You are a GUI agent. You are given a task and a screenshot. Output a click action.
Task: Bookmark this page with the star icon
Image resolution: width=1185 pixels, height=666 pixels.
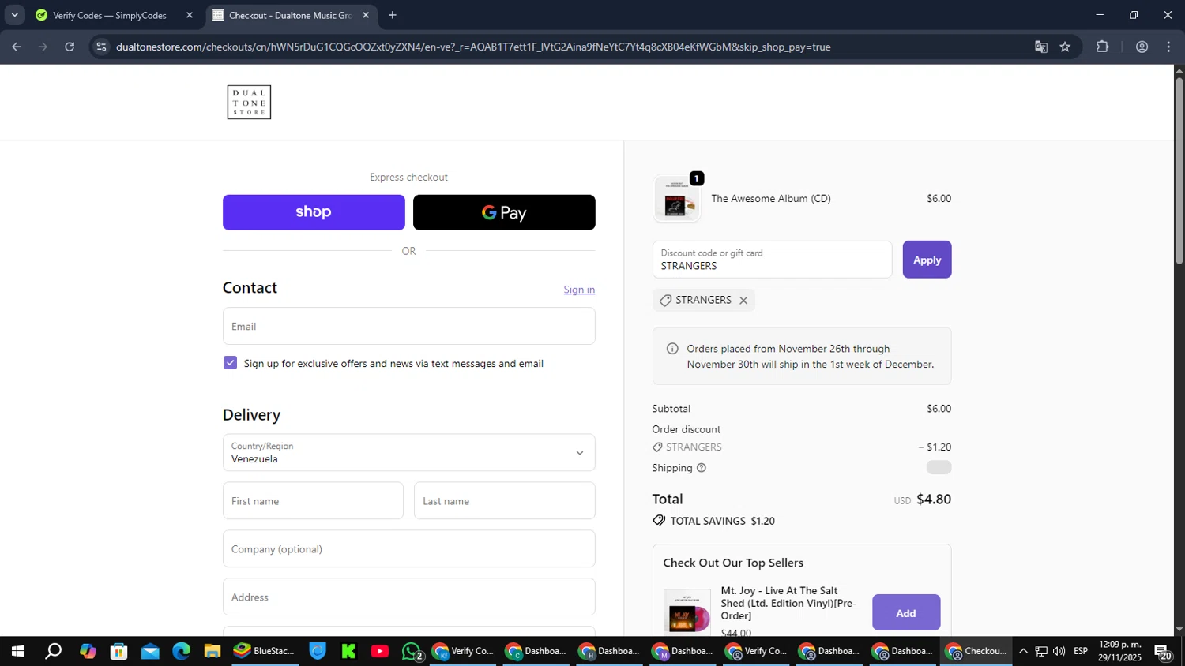[x=1065, y=47]
